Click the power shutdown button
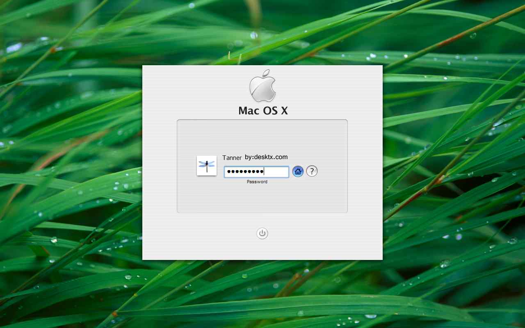The image size is (525, 328). click(262, 234)
